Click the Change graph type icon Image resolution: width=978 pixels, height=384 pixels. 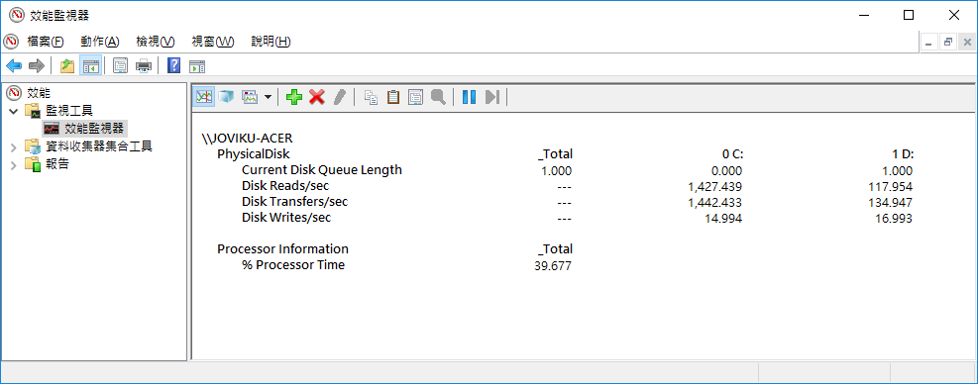[x=250, y=97]
